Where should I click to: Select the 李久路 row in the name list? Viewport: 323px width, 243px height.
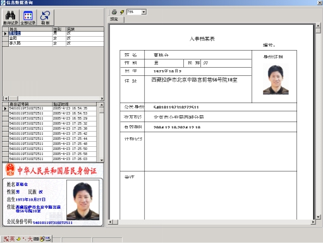[53, 44]
